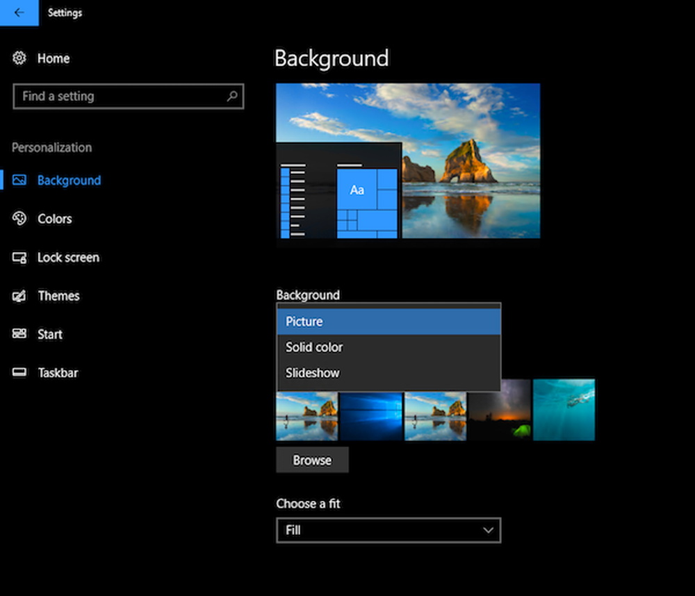Go to Lock screen settings

68,258
